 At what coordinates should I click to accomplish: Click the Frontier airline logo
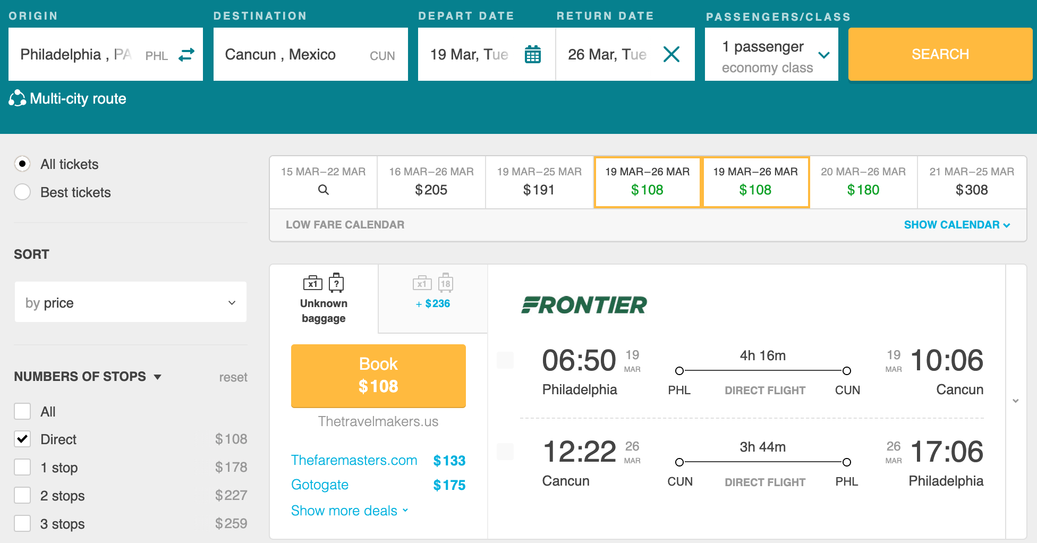tap(584, 305)
